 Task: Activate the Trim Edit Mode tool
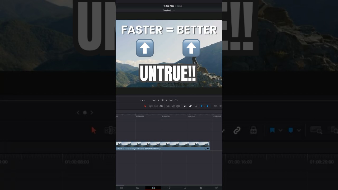tap(151, 106)
